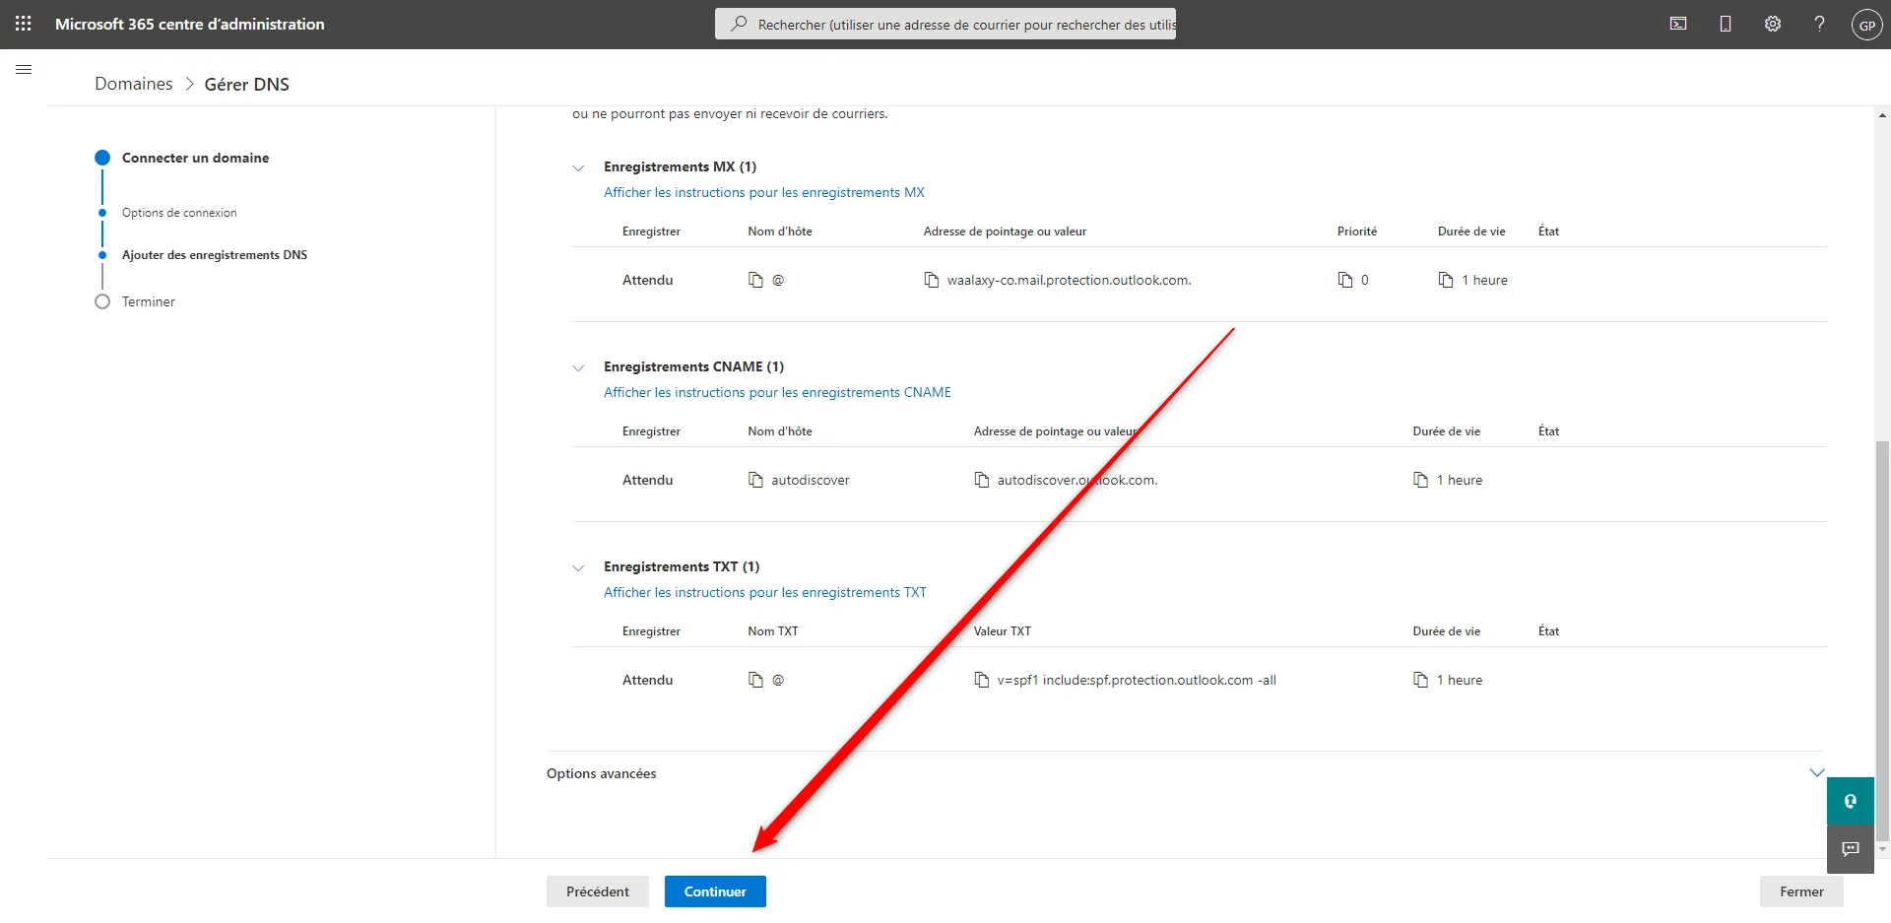Copy the MX priority 0 value
Viewport: 1891px width, 923px height.
[x=1345, y=280]
